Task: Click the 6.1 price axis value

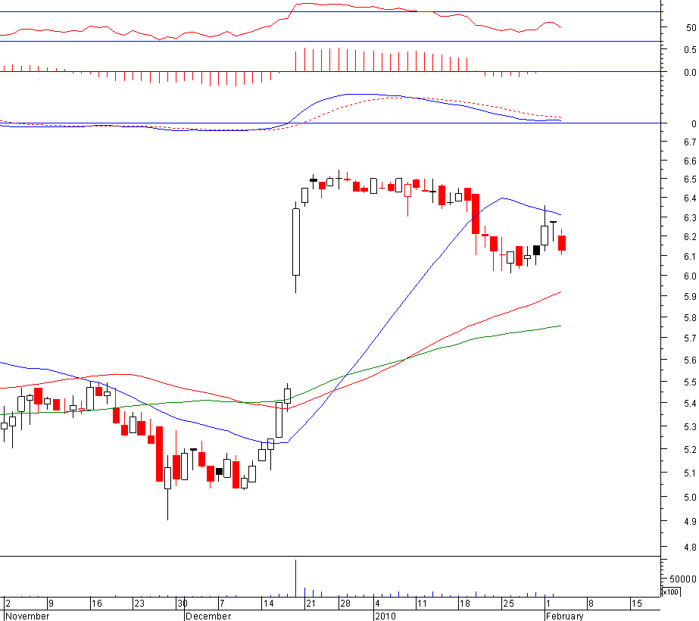Action: coord(690,256)
